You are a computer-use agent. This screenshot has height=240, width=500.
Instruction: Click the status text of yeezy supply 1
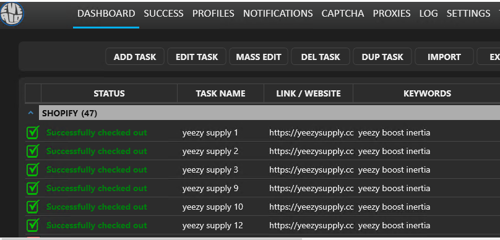pyautogui.click(x=97, y=132)
